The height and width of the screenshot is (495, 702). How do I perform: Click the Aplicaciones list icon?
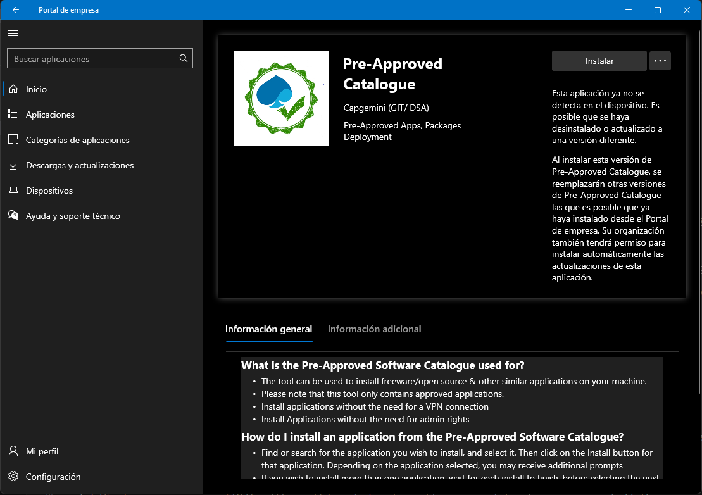(13, 115)
